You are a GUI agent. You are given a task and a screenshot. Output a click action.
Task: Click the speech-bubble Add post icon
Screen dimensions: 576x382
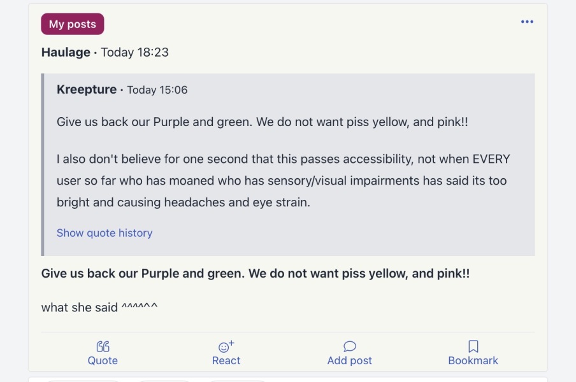pyautogui.click(x=350, y=346)
